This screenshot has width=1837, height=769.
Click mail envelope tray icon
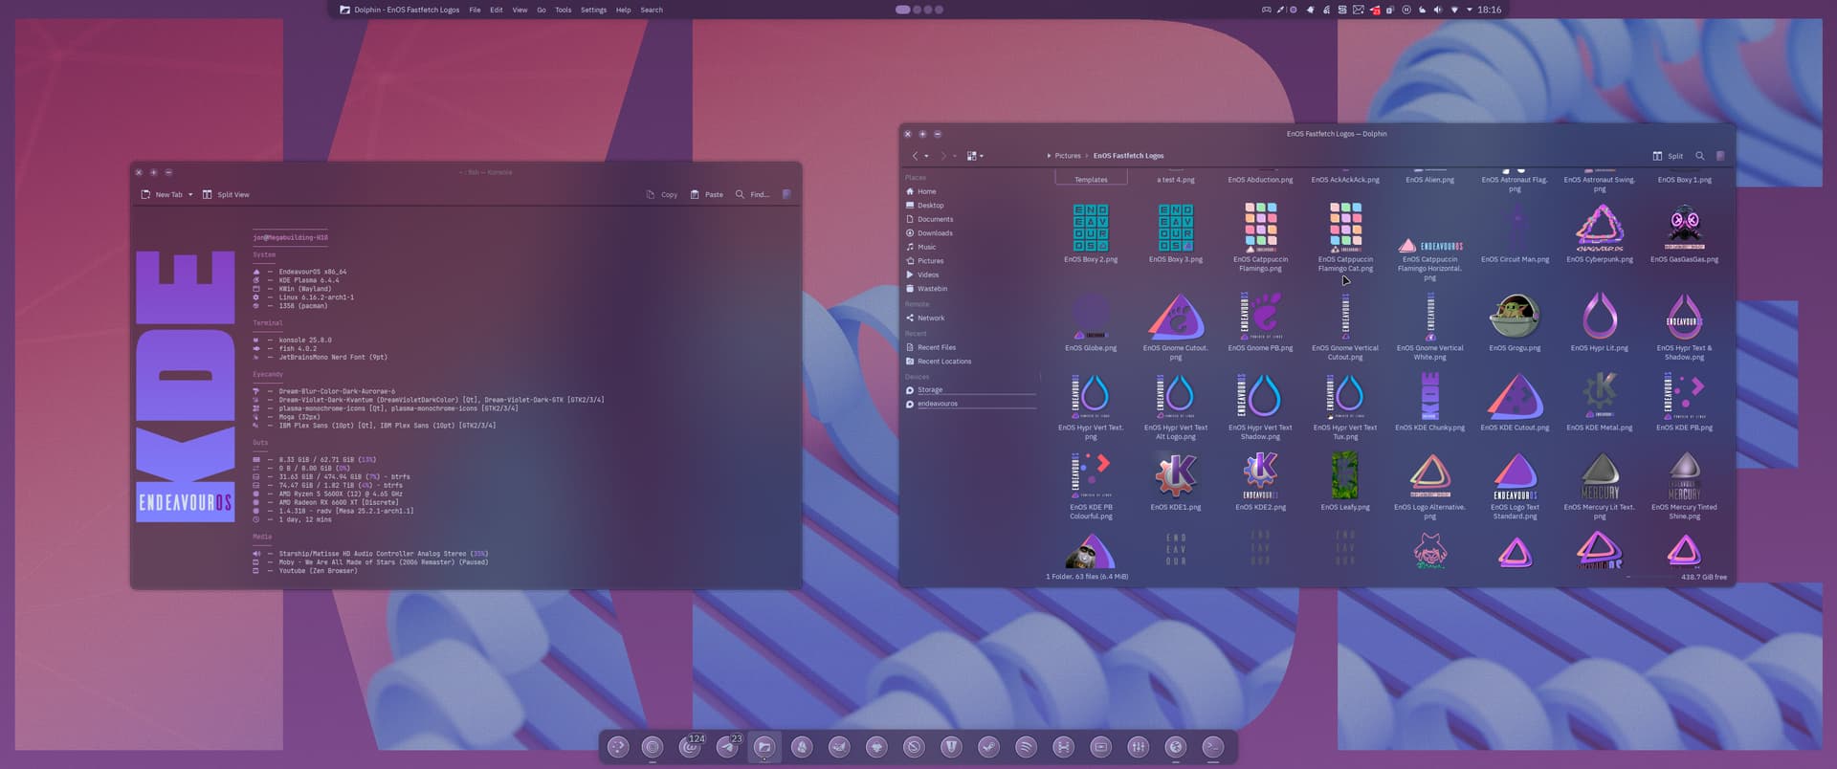pyautogui.click(x=1358, y=10)
